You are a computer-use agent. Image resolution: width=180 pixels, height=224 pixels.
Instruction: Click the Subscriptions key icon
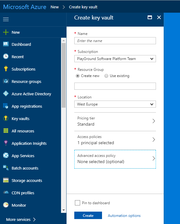point(6,69)
